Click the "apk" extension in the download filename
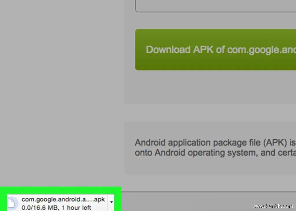The height and width of the screenshot is (211, 296). 100,200
